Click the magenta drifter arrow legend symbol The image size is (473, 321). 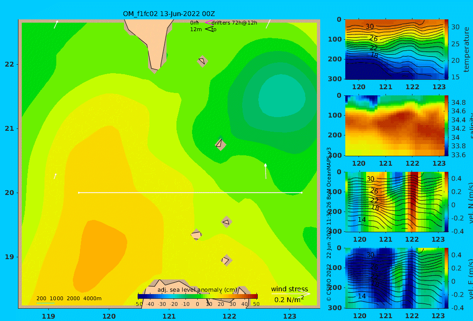[209, 23]
